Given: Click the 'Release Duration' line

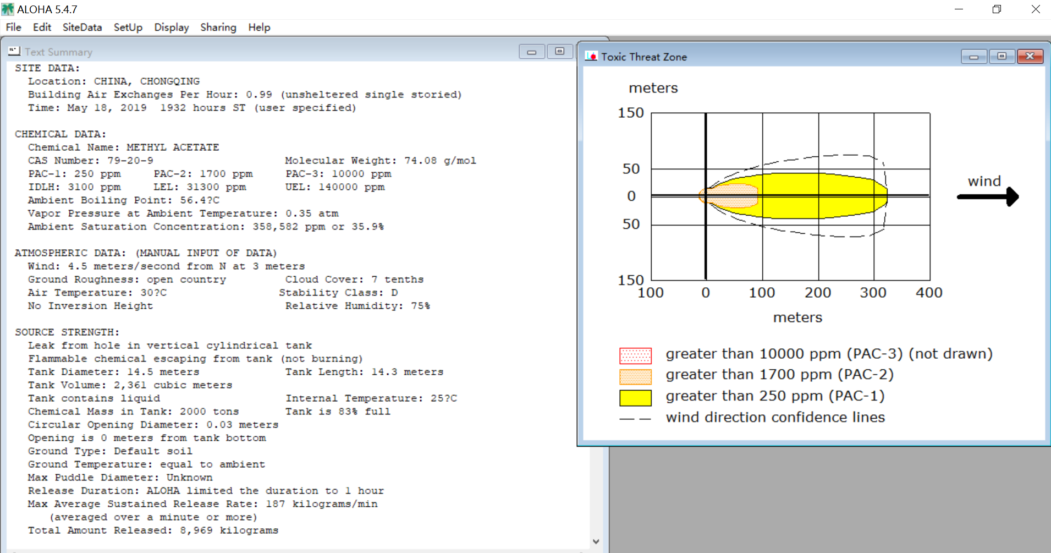Looking at the screenshot, I should coord(206,491).
